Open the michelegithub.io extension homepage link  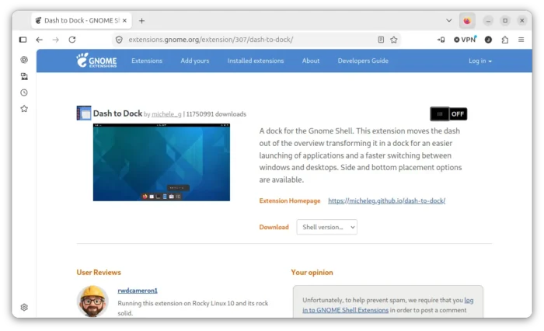coord(386,200)
